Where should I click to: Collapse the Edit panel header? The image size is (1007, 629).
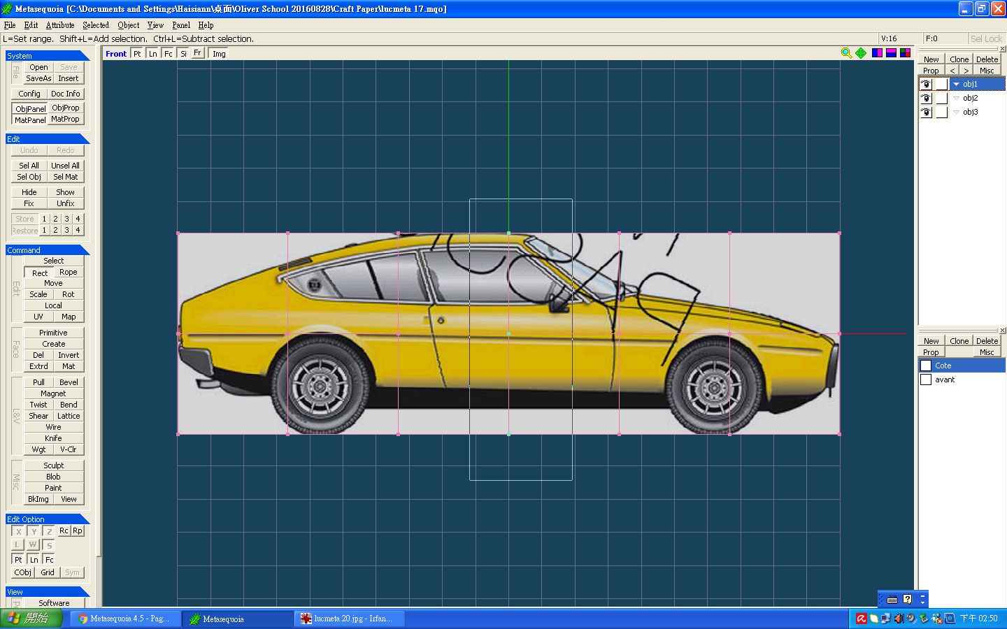[x=48, y=138]
